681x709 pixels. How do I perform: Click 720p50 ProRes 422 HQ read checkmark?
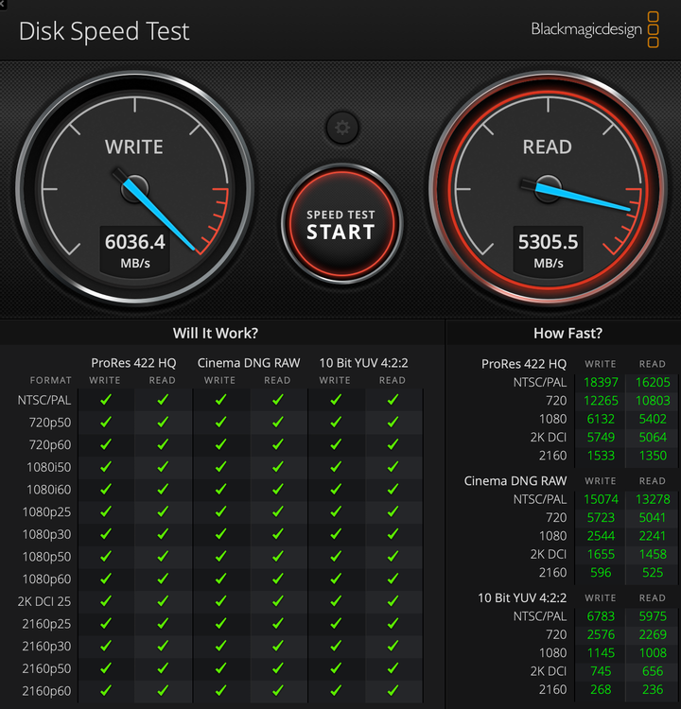tap(163, 422)
